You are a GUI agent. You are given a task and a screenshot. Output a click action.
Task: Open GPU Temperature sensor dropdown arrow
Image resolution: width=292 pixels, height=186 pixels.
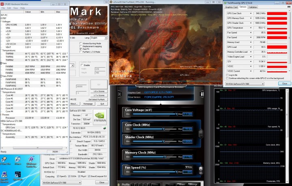[x=251, y=28]
